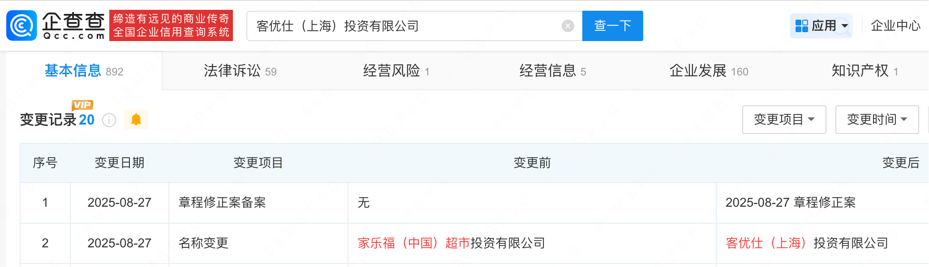This screenshot has width=929, height=267.
Task: Click inside the company search input field
Action: pyautogui.click(x=403, y=26)
